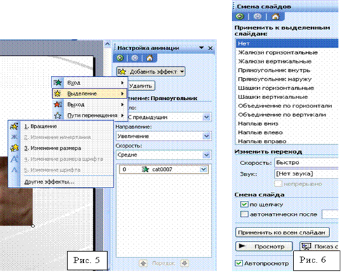The image size is (341, 272).
Task: Click outline star icon beside Пути перемещения
Action: (58, 116)
